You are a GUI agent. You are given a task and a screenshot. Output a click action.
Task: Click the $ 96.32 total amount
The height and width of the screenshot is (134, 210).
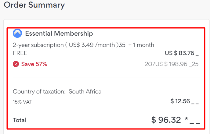[x=166, y=120]
